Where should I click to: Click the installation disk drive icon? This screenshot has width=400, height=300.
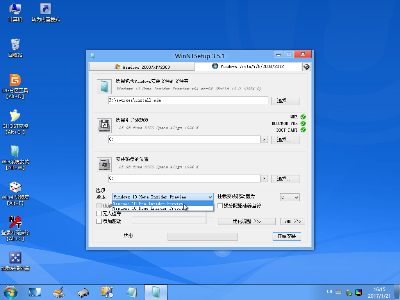104,164
